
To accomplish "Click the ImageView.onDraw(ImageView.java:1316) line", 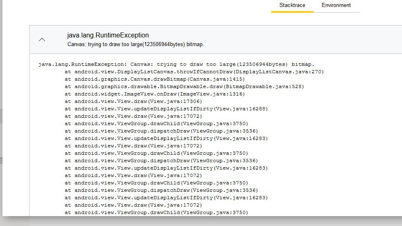I will 155,94.
